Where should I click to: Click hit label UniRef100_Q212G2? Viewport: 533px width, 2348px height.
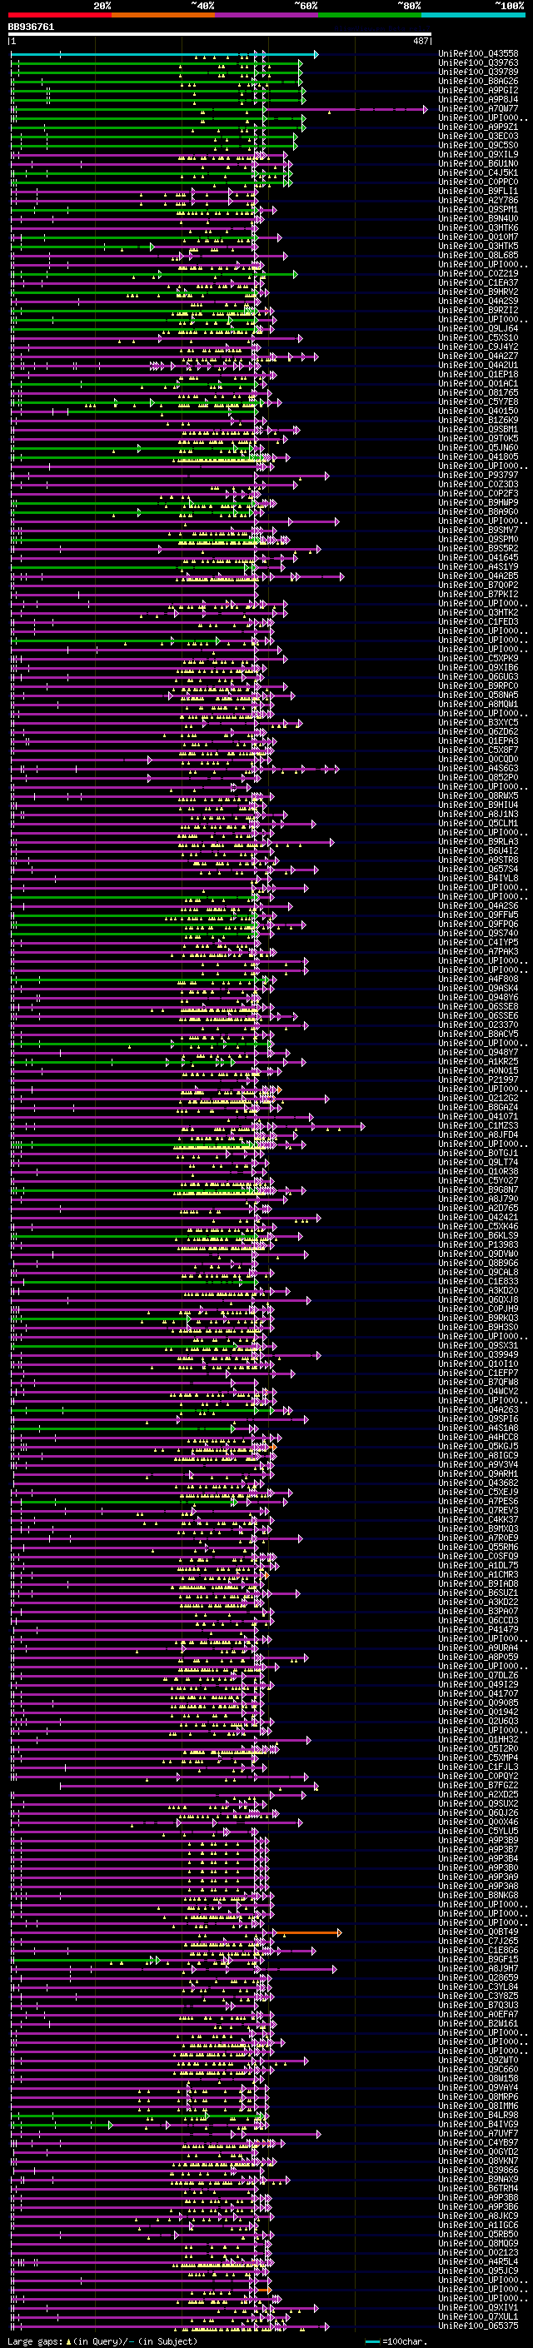478,1098
